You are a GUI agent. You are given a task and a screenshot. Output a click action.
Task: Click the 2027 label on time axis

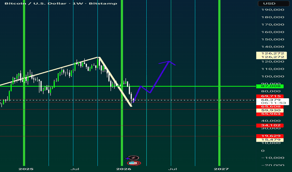[x=221, y=169]
